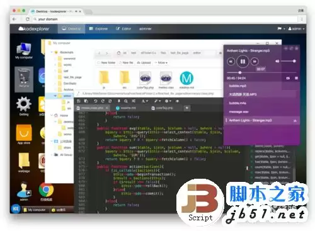Click the browser address field
The height and width of the screenshot is (231, 315).
click(165, 19)
